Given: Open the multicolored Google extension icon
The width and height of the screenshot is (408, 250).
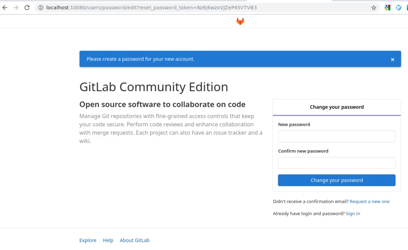Looking at the screenshot, I should coord(388,8).
